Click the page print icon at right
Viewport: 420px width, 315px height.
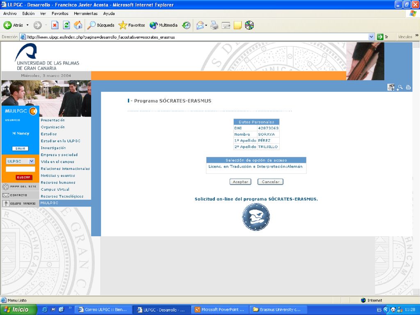(x=408, y=87)
